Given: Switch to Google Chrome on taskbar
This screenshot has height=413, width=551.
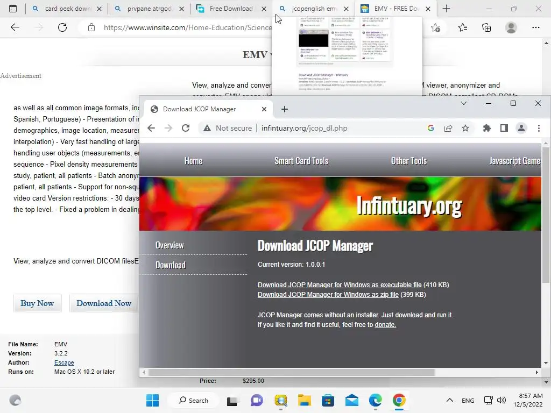Looking at the screenshot, I should [x=399, y=400].
